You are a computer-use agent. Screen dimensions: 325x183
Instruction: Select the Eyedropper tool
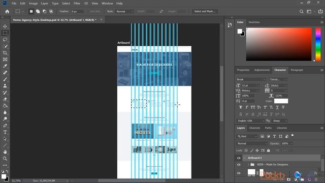(5, 66)
